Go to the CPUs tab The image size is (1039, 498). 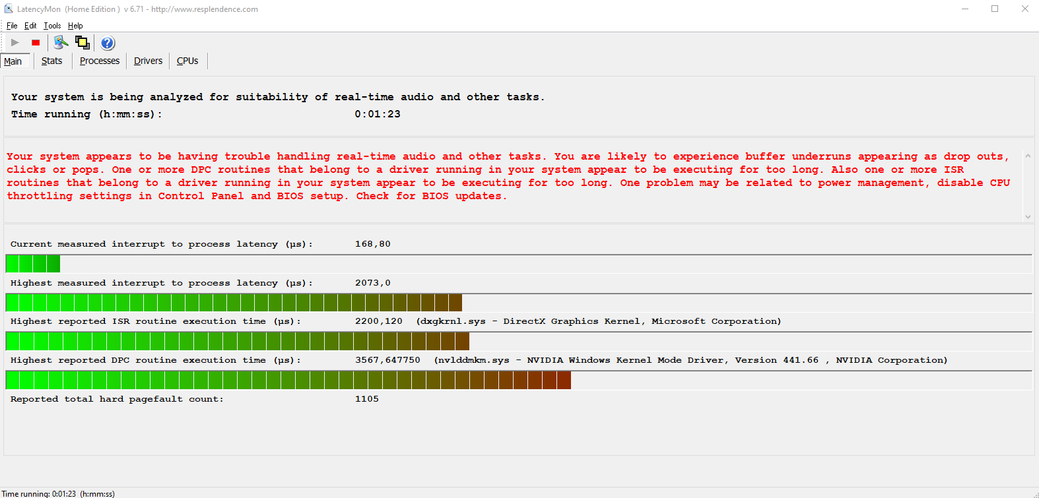[187, 61]
